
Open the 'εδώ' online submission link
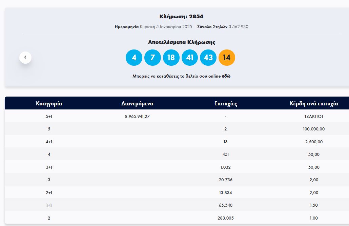(226, 76)
